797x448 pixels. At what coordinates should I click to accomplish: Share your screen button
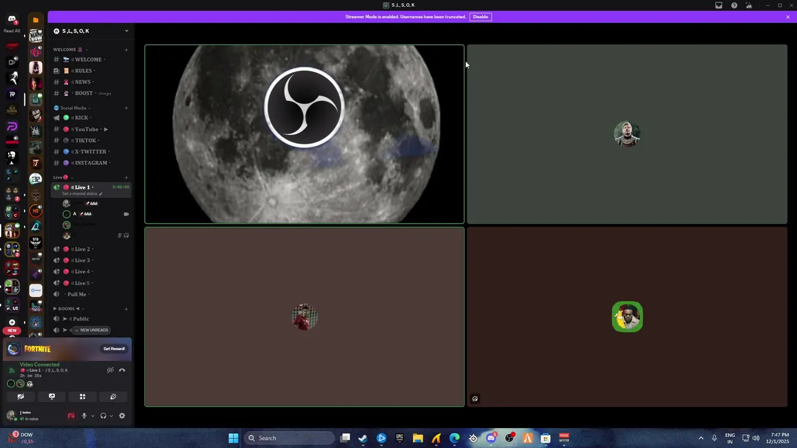click(x=52, y=396)
